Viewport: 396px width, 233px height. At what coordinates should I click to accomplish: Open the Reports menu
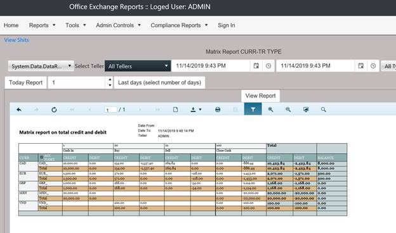(42, 25)
